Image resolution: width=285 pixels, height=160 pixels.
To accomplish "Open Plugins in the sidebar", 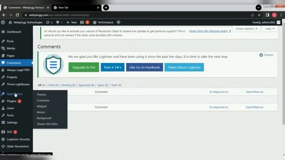I will click(x=12, y=101).
